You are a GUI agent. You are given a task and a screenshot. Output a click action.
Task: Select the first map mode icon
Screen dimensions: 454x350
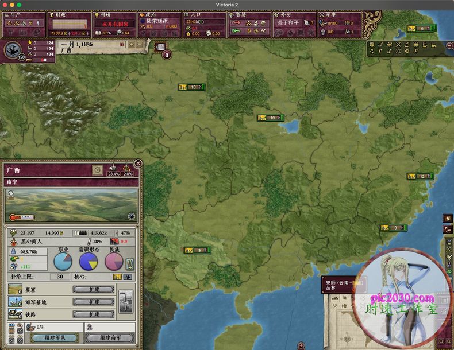tap(372, 45)
